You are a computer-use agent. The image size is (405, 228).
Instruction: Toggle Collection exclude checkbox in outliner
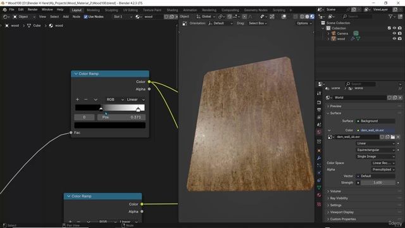[x=389, y=28]
